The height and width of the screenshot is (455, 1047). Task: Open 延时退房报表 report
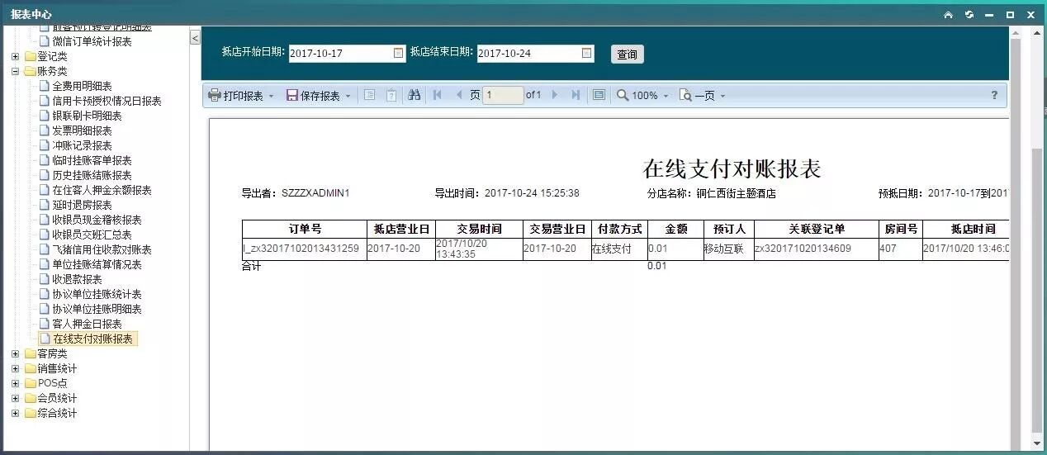[82, 205]
